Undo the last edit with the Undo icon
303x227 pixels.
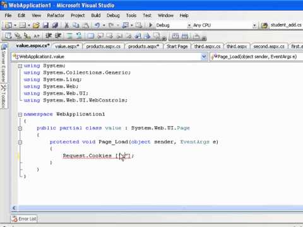click(x=97, y=25)
